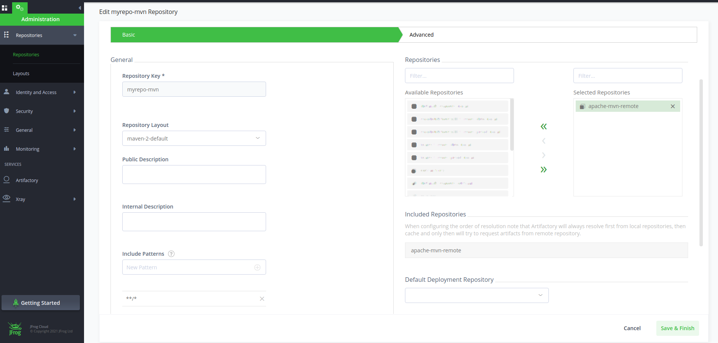
Task: Click the JFrog logo
Action: click(x=15, y=329)
